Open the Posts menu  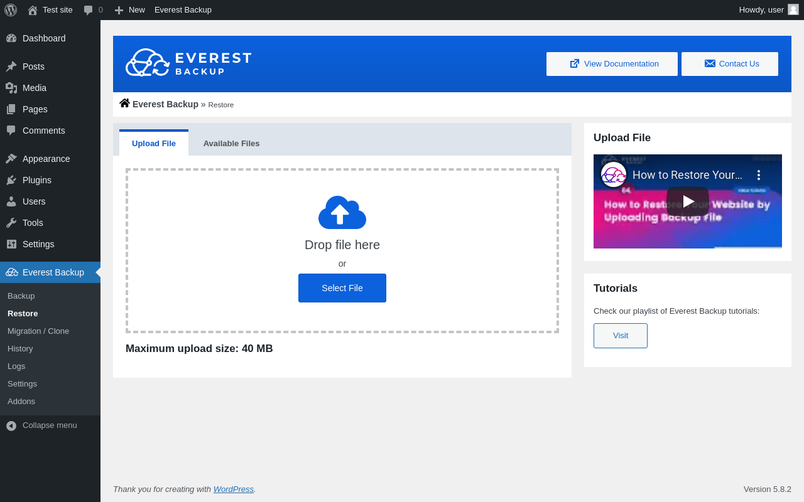pos(50,67)
